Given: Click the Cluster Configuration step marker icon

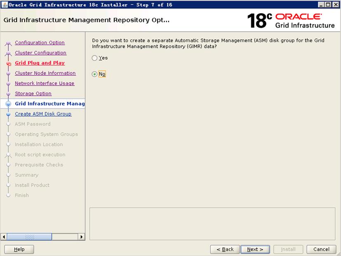Looking at the screenshot, I should pyautogui.click(x=8, y=53).
